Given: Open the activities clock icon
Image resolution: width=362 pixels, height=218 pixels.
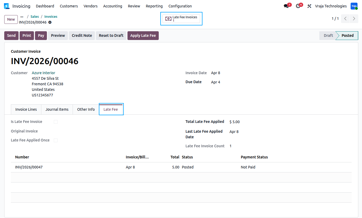Looking at the screenshot, I should 298,6.
